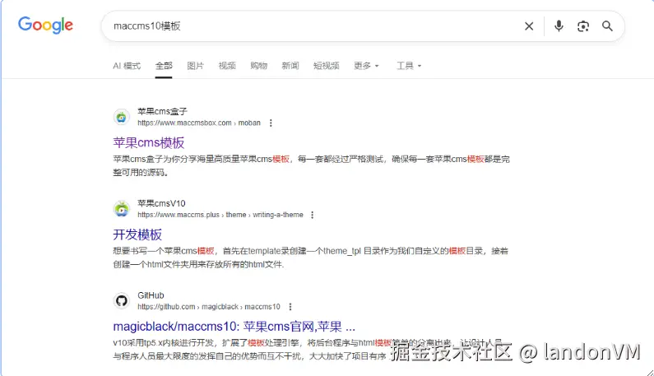Click the 苹果cmsV10 site name
This screenshot has height=376, width=654.
[x=161, y=204]
